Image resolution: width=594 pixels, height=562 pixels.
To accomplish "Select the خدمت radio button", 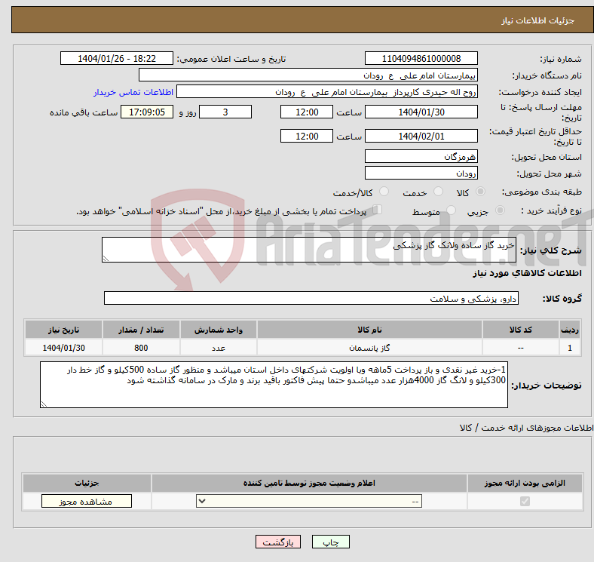I will tap(438, 192).
